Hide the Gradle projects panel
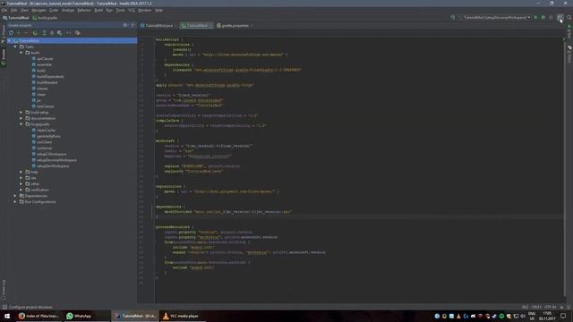 click(x=133, y=25)
